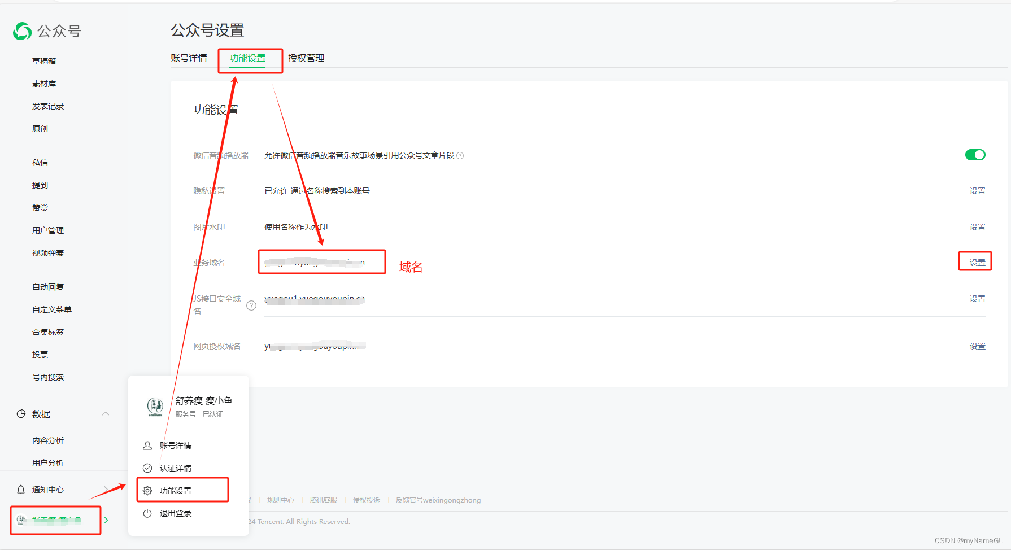This screenshot has width=1011, height=550.
Task: Click the 反馈官号weixingongzhong footer link
Action: (438, 500)
